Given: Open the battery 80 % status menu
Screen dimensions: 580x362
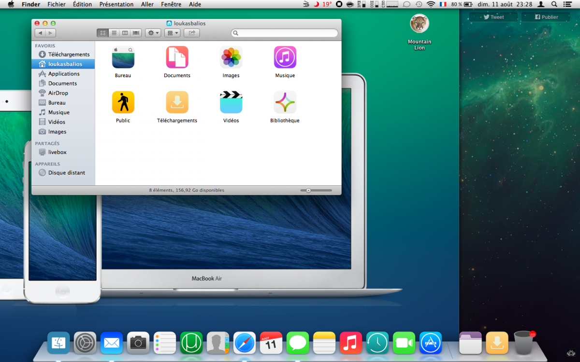Looking at the screenshot, I should tap(462, 4).
